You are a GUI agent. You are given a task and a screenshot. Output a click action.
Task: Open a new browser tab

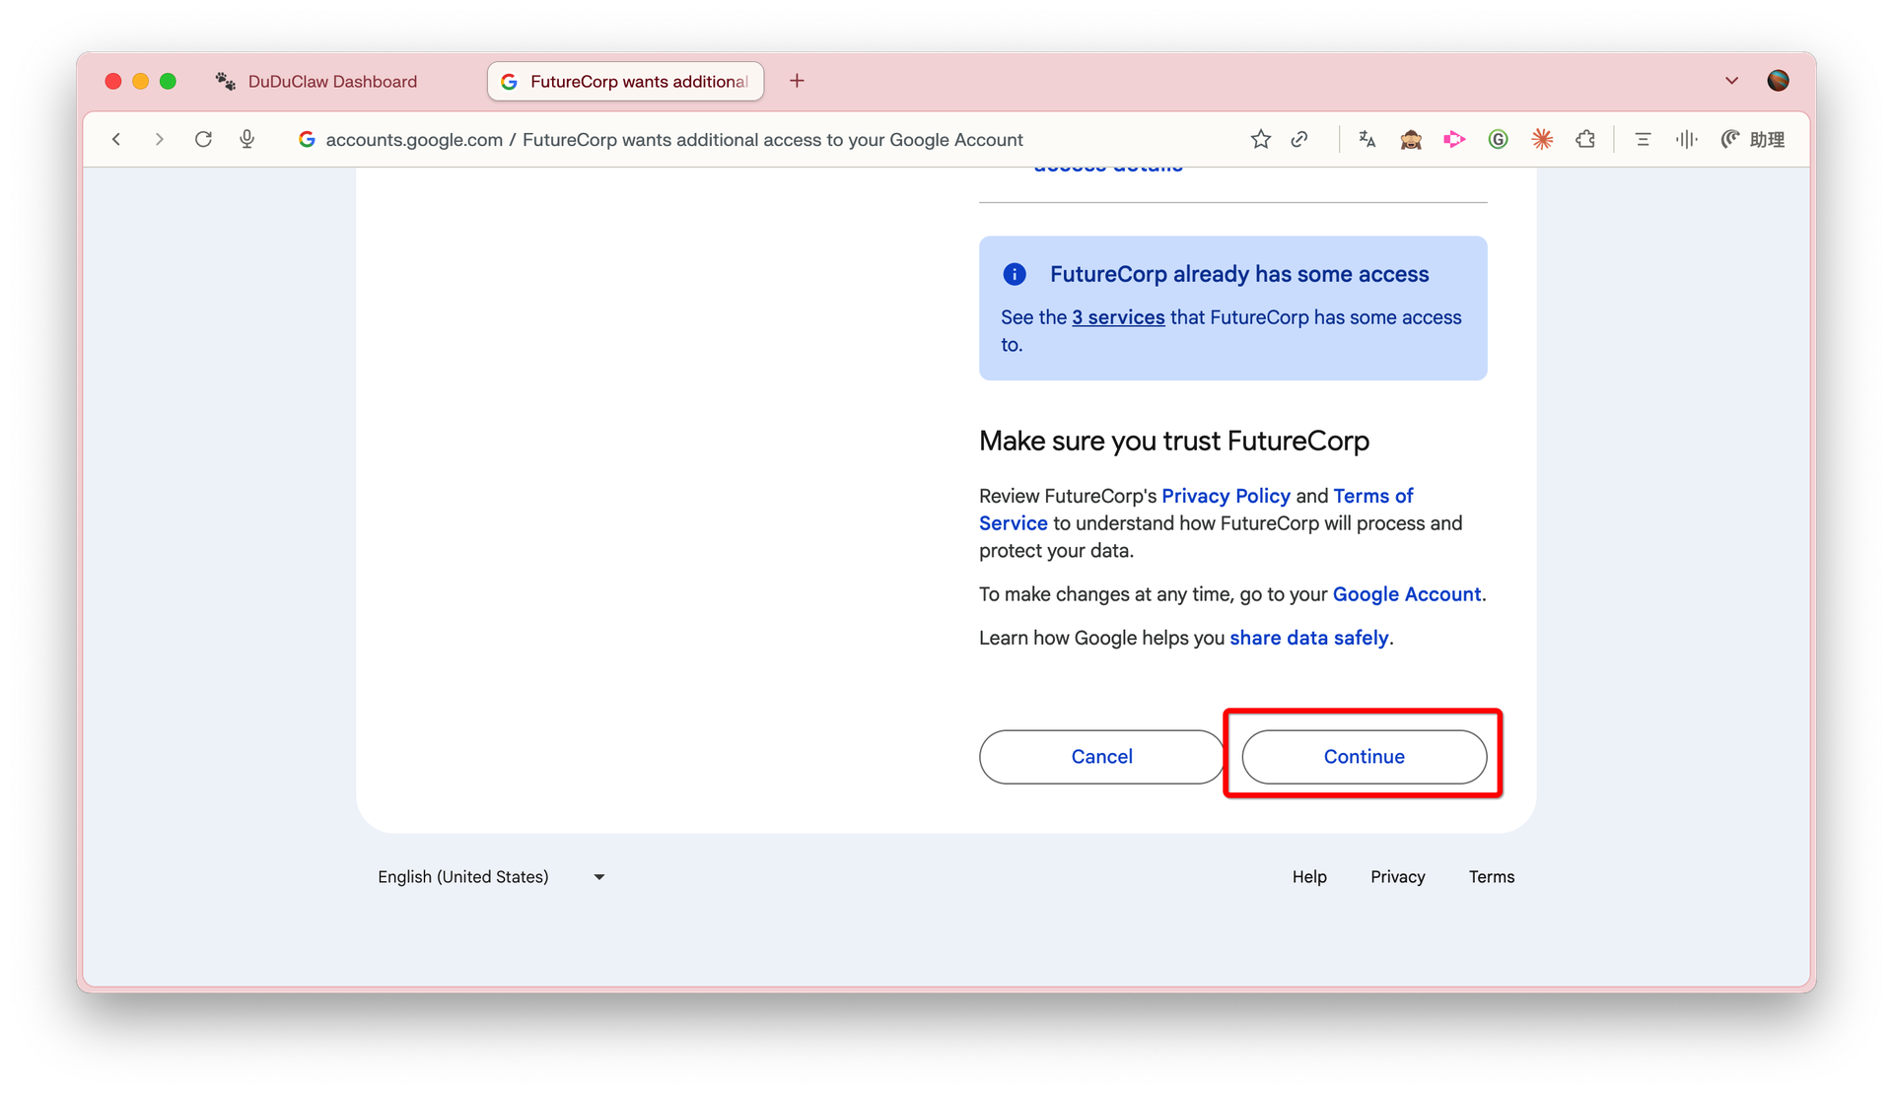click(797, 81)
